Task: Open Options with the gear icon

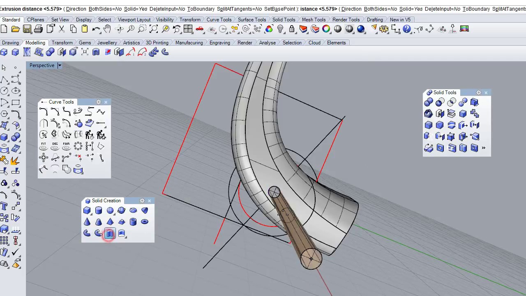Action: click(384, 29)
